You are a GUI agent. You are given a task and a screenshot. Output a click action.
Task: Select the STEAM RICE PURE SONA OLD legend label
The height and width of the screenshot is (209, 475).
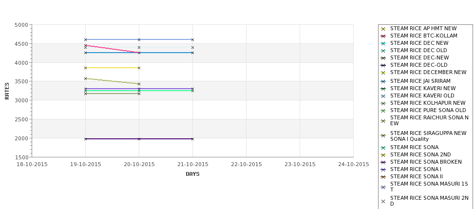(428, 110)
